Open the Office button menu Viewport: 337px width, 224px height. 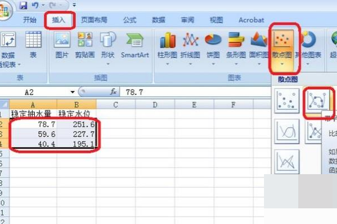pos(4,11)
